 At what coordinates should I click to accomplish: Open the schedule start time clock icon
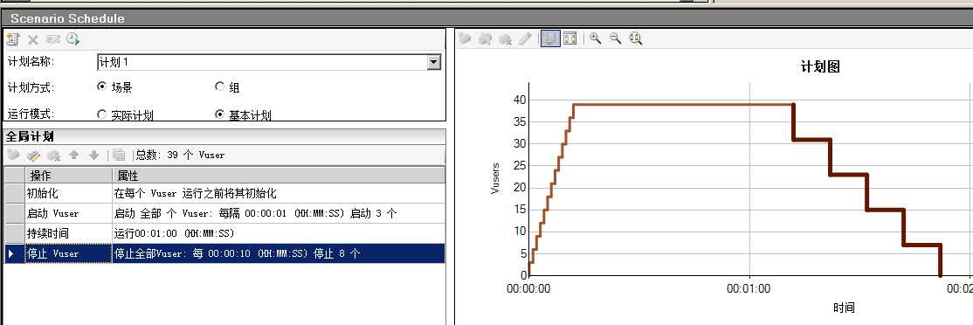point(73,39)
